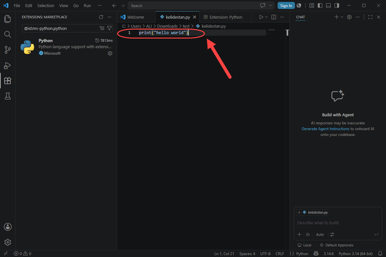Open problems errors and warnings counter
Screen dimensions: 386x257
pos(23,253)
